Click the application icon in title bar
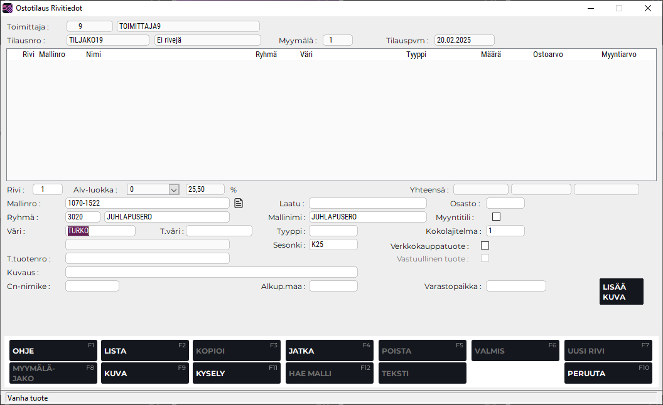 click(8, 8)
